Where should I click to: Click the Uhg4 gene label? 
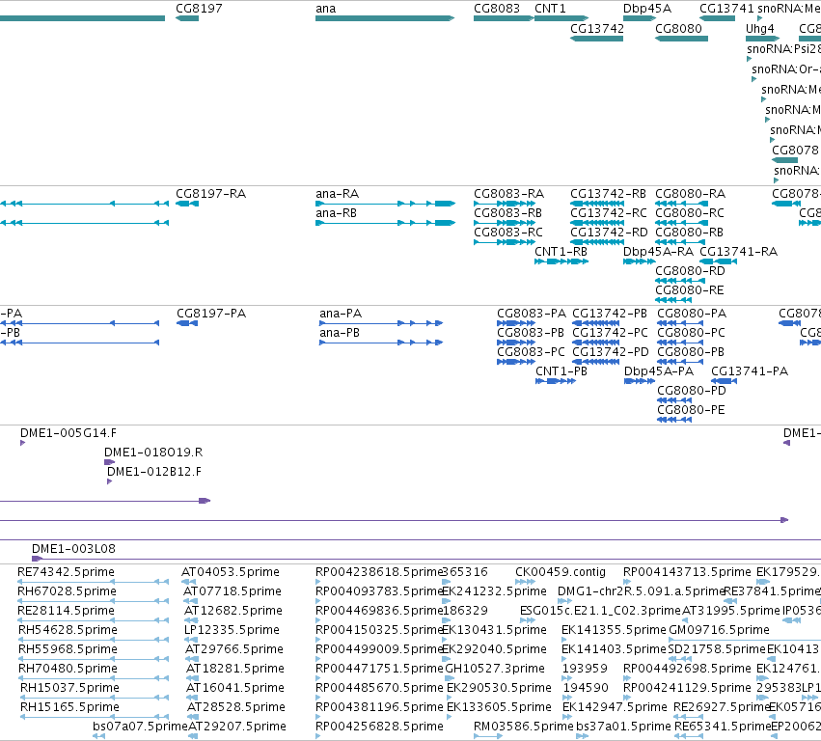tap(760, 28)
